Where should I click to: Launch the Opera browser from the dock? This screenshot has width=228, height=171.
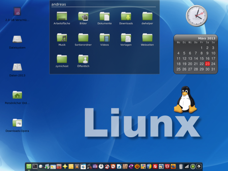(x=167, y=166)
